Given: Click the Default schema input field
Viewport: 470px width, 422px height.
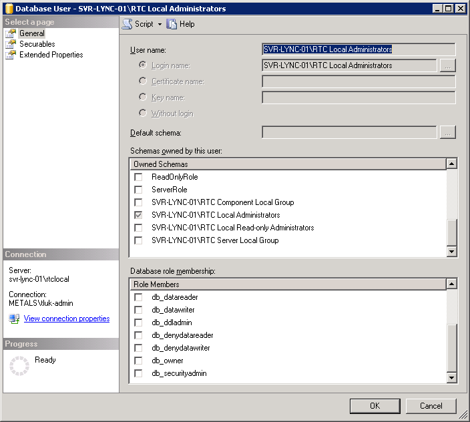Looking at the screenshot, I should click(349, 132).
